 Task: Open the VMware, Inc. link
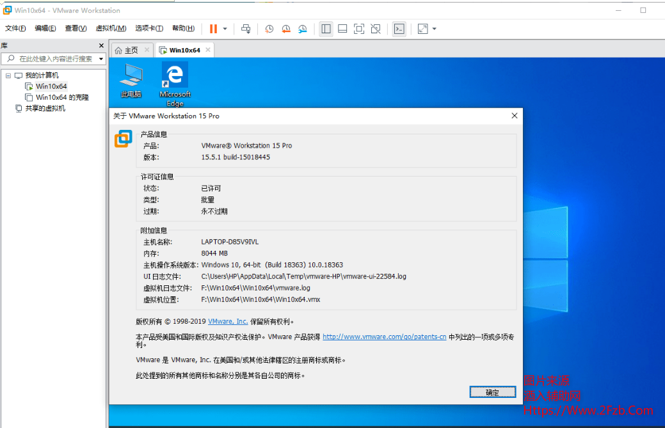(x=228, y=322)
